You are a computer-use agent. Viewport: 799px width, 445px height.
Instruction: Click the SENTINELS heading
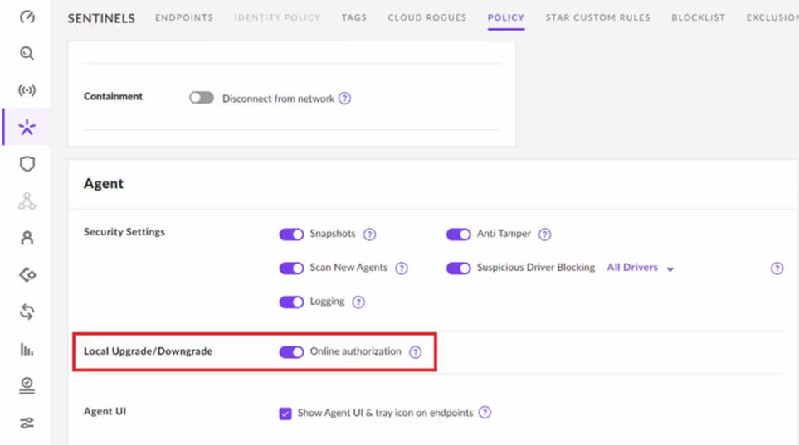click(101, 18)
